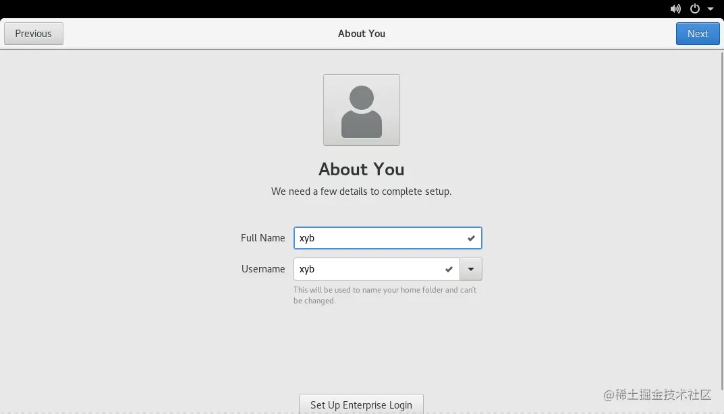
Task: Open the Username suggestions dropdown arrow
Action: 471,269
